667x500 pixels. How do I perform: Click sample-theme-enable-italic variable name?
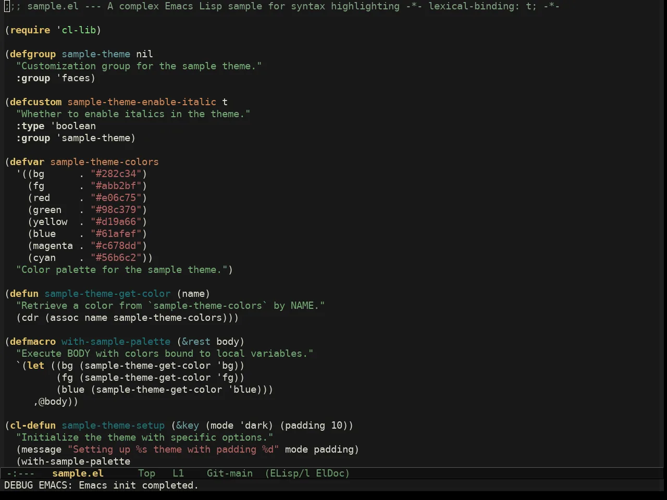[142, 102]
